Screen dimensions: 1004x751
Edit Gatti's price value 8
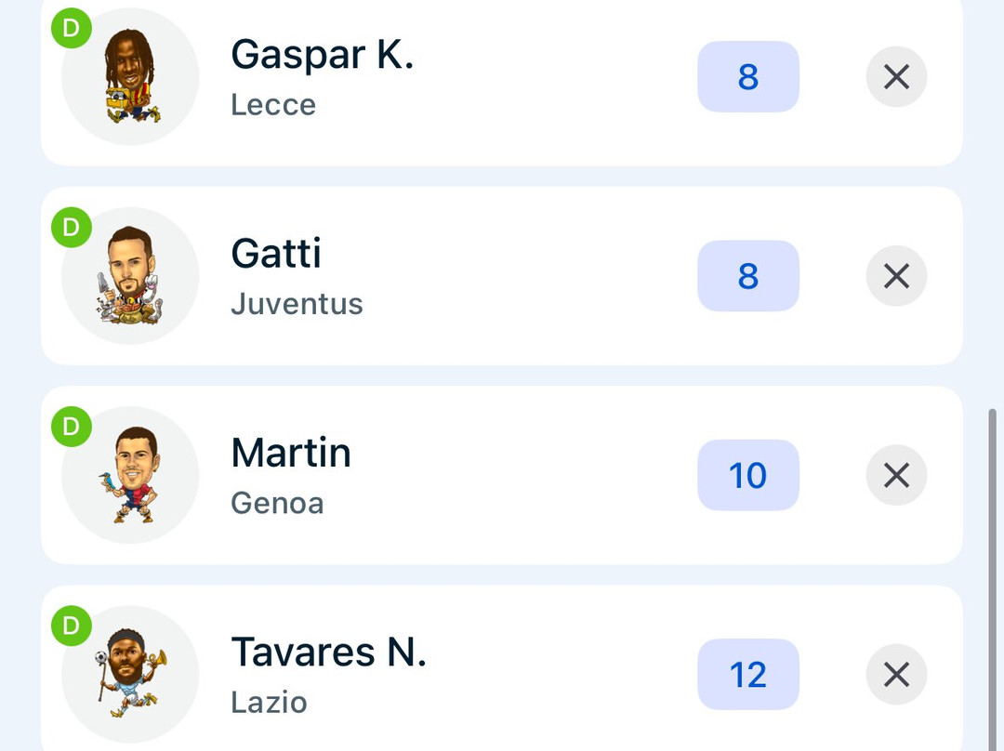pyautogui.click(x=748, y=276)
